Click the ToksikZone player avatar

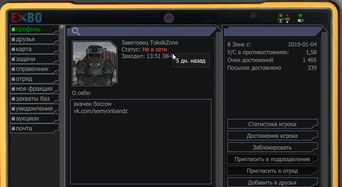point(95,63)
